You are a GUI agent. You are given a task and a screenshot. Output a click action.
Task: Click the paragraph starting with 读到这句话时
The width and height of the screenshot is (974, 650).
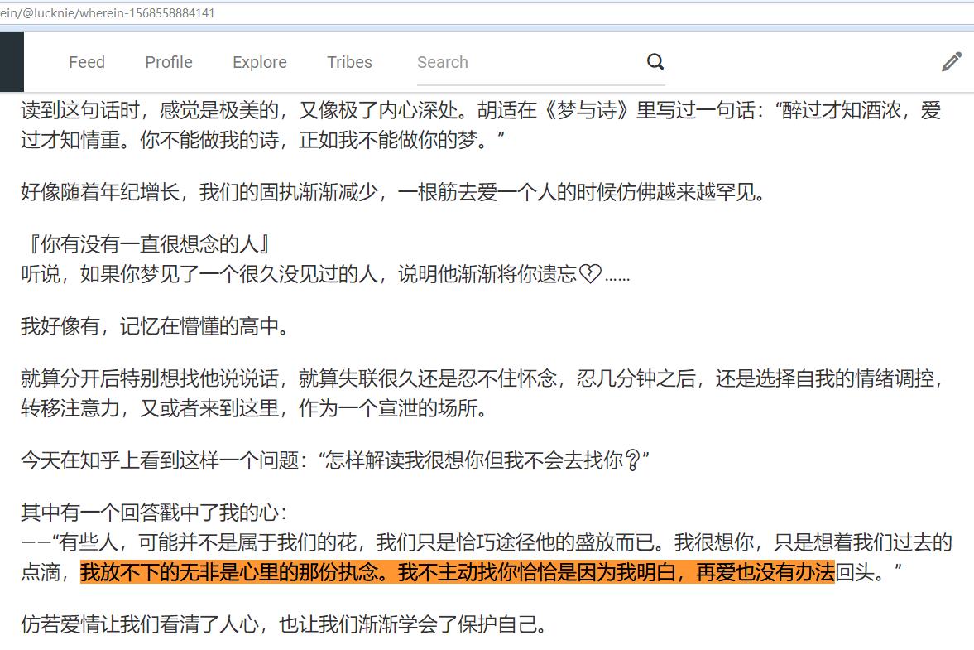[480, 125]
